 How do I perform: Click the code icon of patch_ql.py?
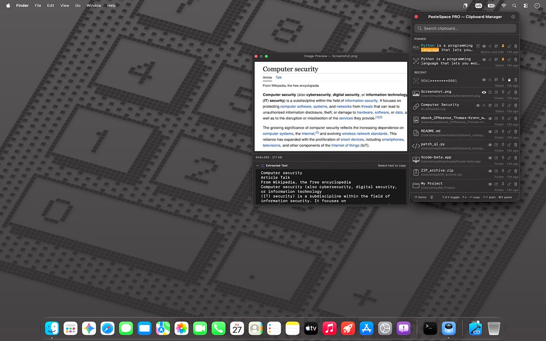coord(416,146)
